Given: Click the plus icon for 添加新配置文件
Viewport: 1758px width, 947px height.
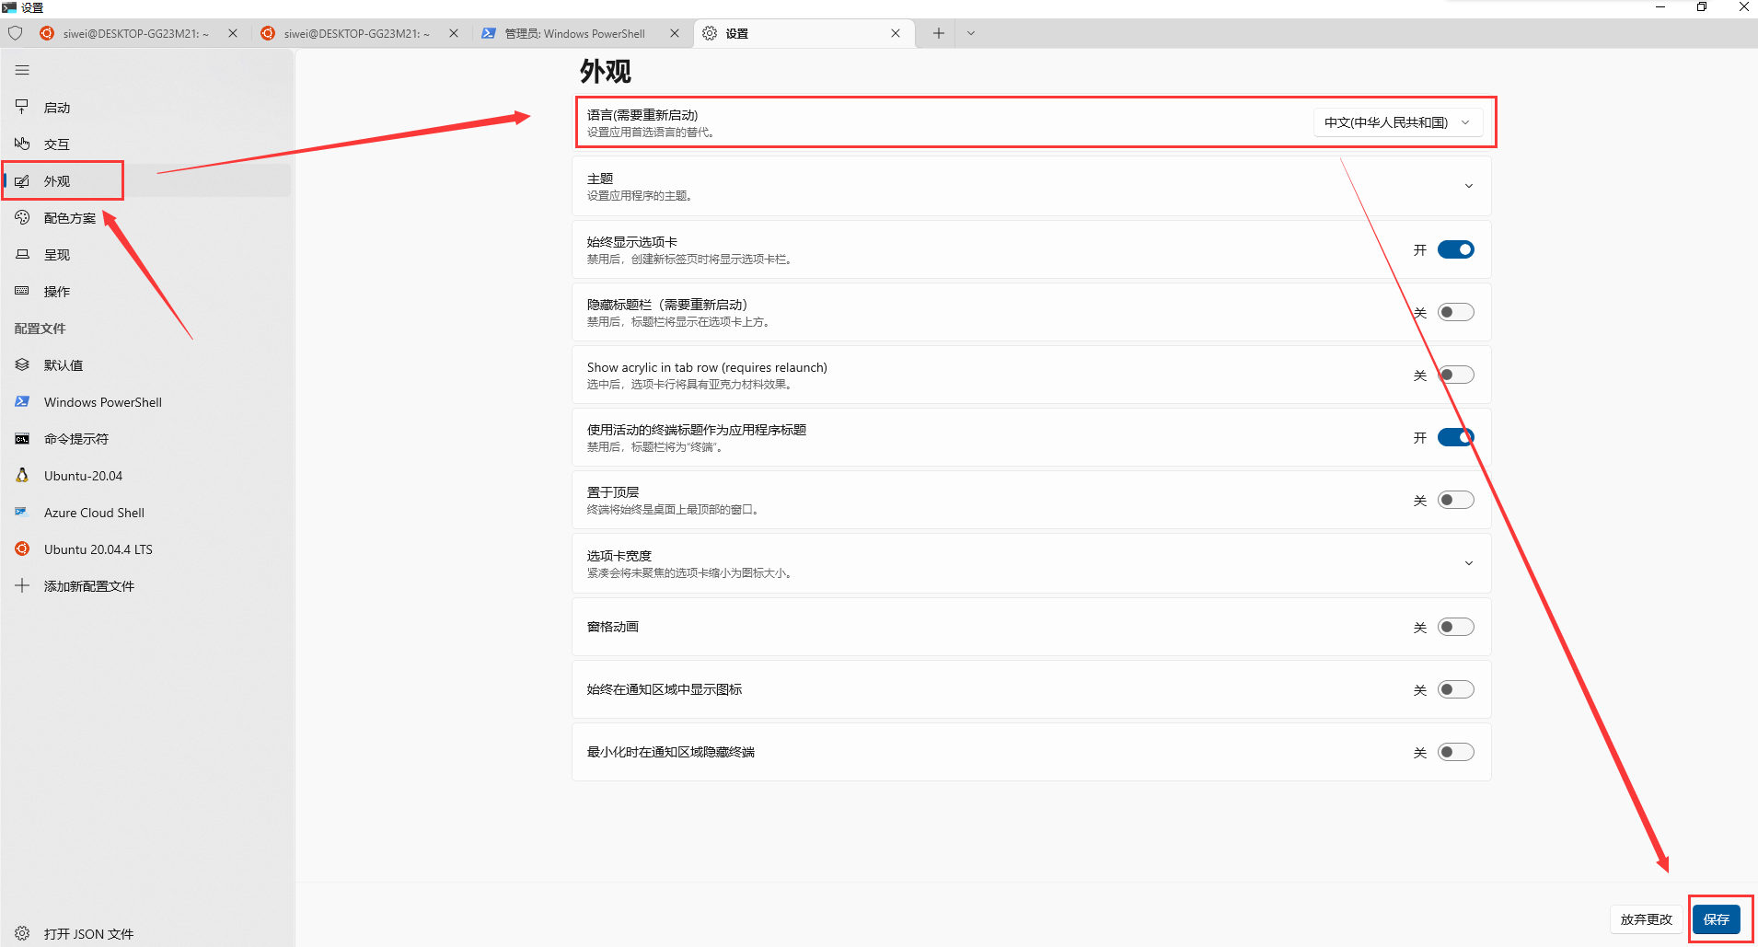Looking at the screenshot, I should click(x=22, y=585).
